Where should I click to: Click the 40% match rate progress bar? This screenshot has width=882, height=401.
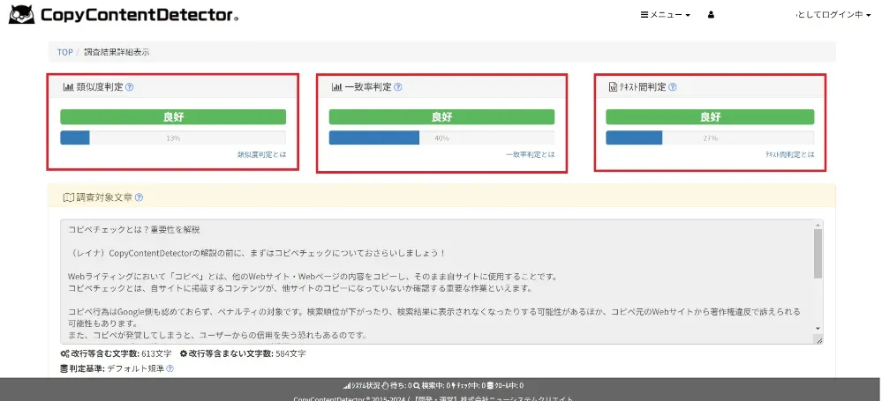(x=441, y=137)
